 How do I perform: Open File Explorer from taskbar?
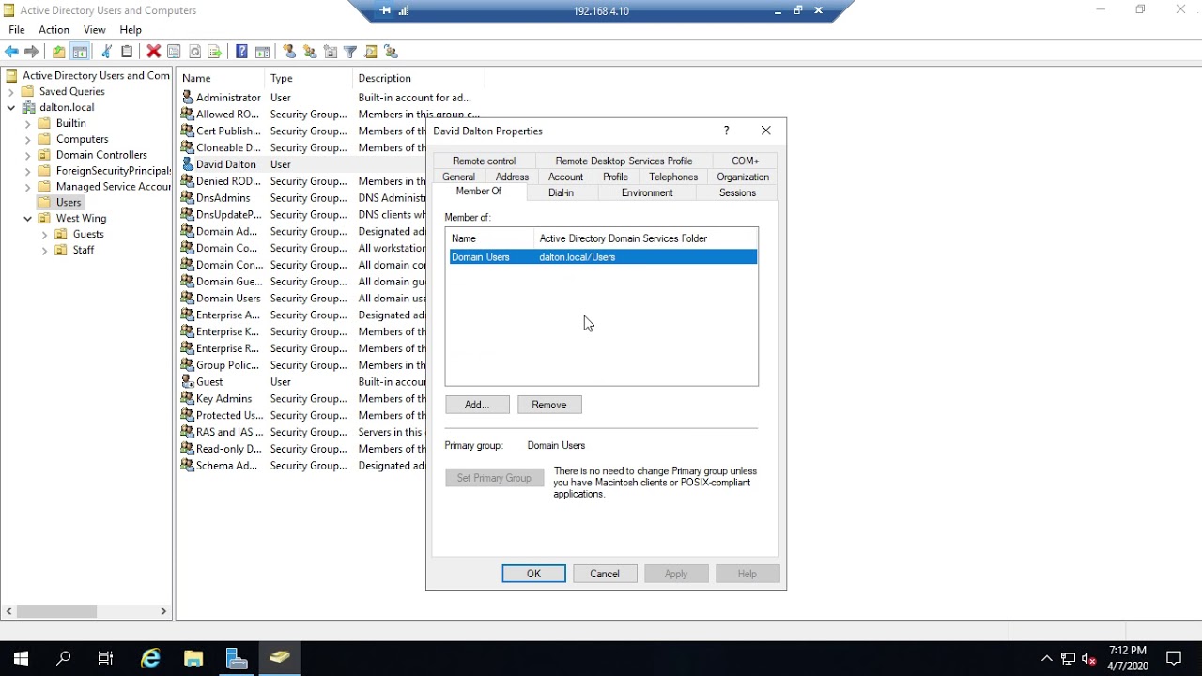tap(193, 658)
